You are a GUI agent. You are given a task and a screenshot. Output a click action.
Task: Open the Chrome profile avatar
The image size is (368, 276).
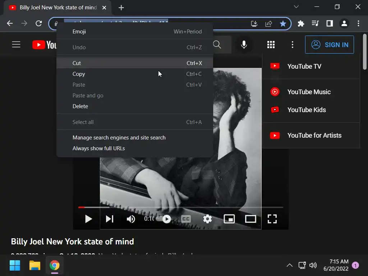click(344, 23)
